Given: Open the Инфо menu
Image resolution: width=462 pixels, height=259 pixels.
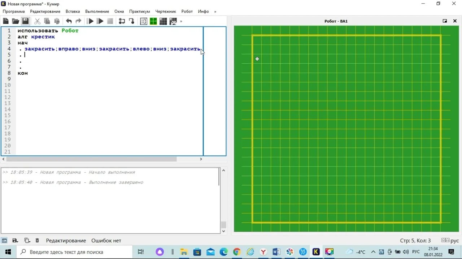Looking at the screenshot, I should 203,12.
